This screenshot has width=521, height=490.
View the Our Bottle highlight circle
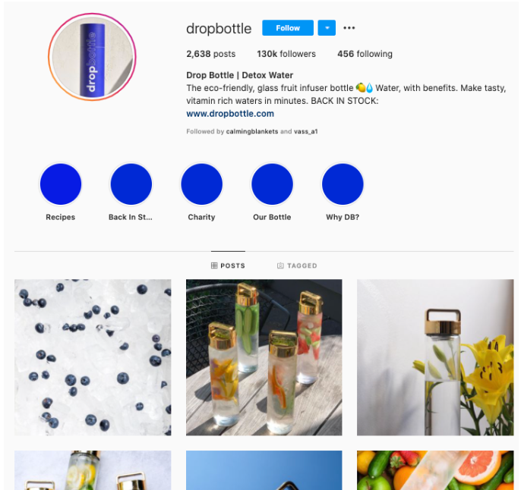272,184
